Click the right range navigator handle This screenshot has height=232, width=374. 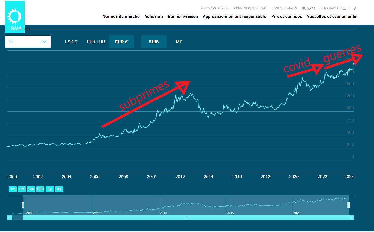349,205
